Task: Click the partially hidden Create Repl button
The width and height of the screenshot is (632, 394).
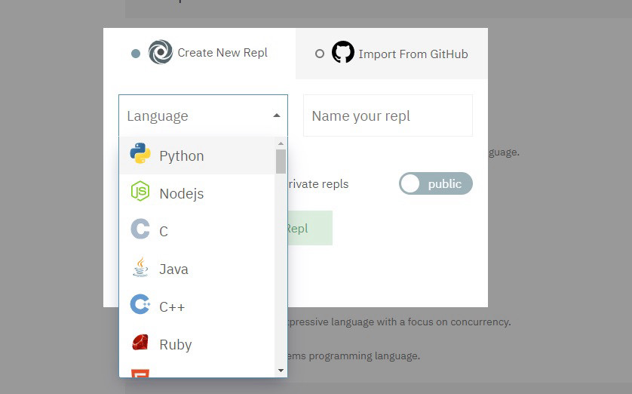Action: point(310,228)
